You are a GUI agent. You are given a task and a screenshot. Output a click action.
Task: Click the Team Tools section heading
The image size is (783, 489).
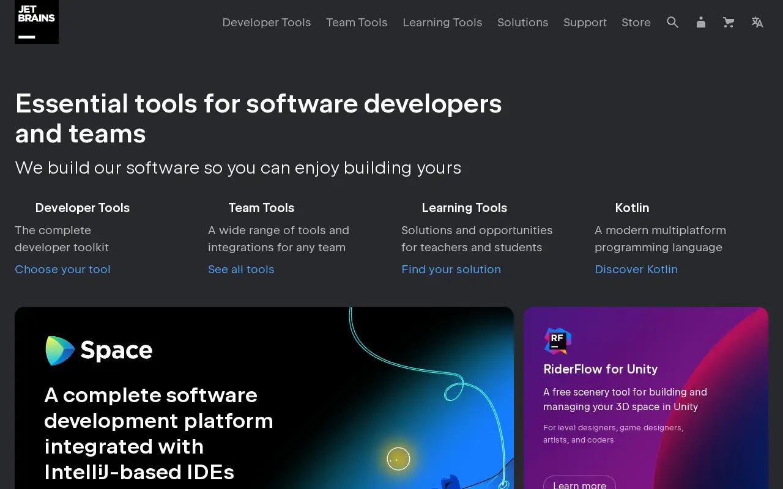pos(261,208)
